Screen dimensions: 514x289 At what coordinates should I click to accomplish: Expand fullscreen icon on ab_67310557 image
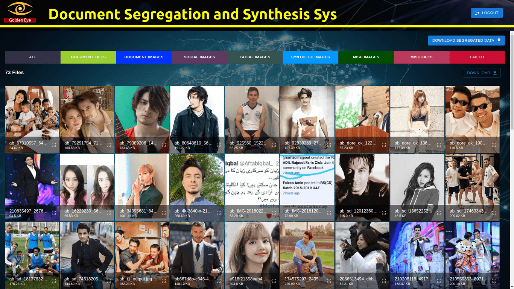54,145
